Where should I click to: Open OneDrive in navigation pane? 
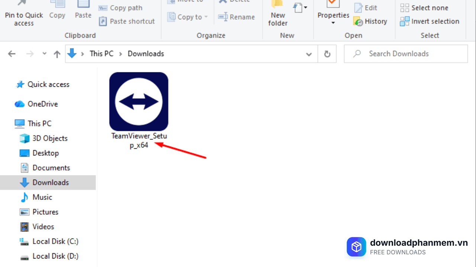[x=42, y=104]
